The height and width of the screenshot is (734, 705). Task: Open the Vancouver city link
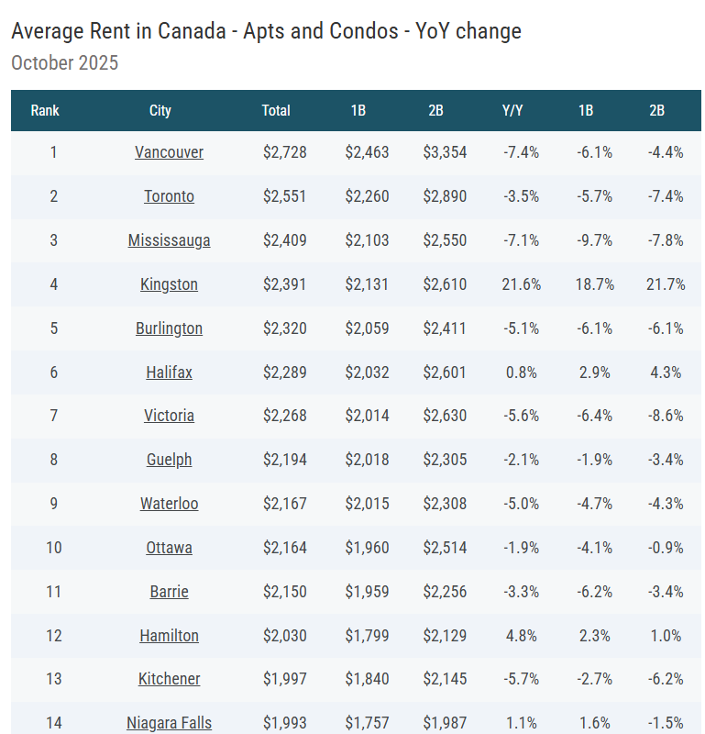[x=169, y=152]
